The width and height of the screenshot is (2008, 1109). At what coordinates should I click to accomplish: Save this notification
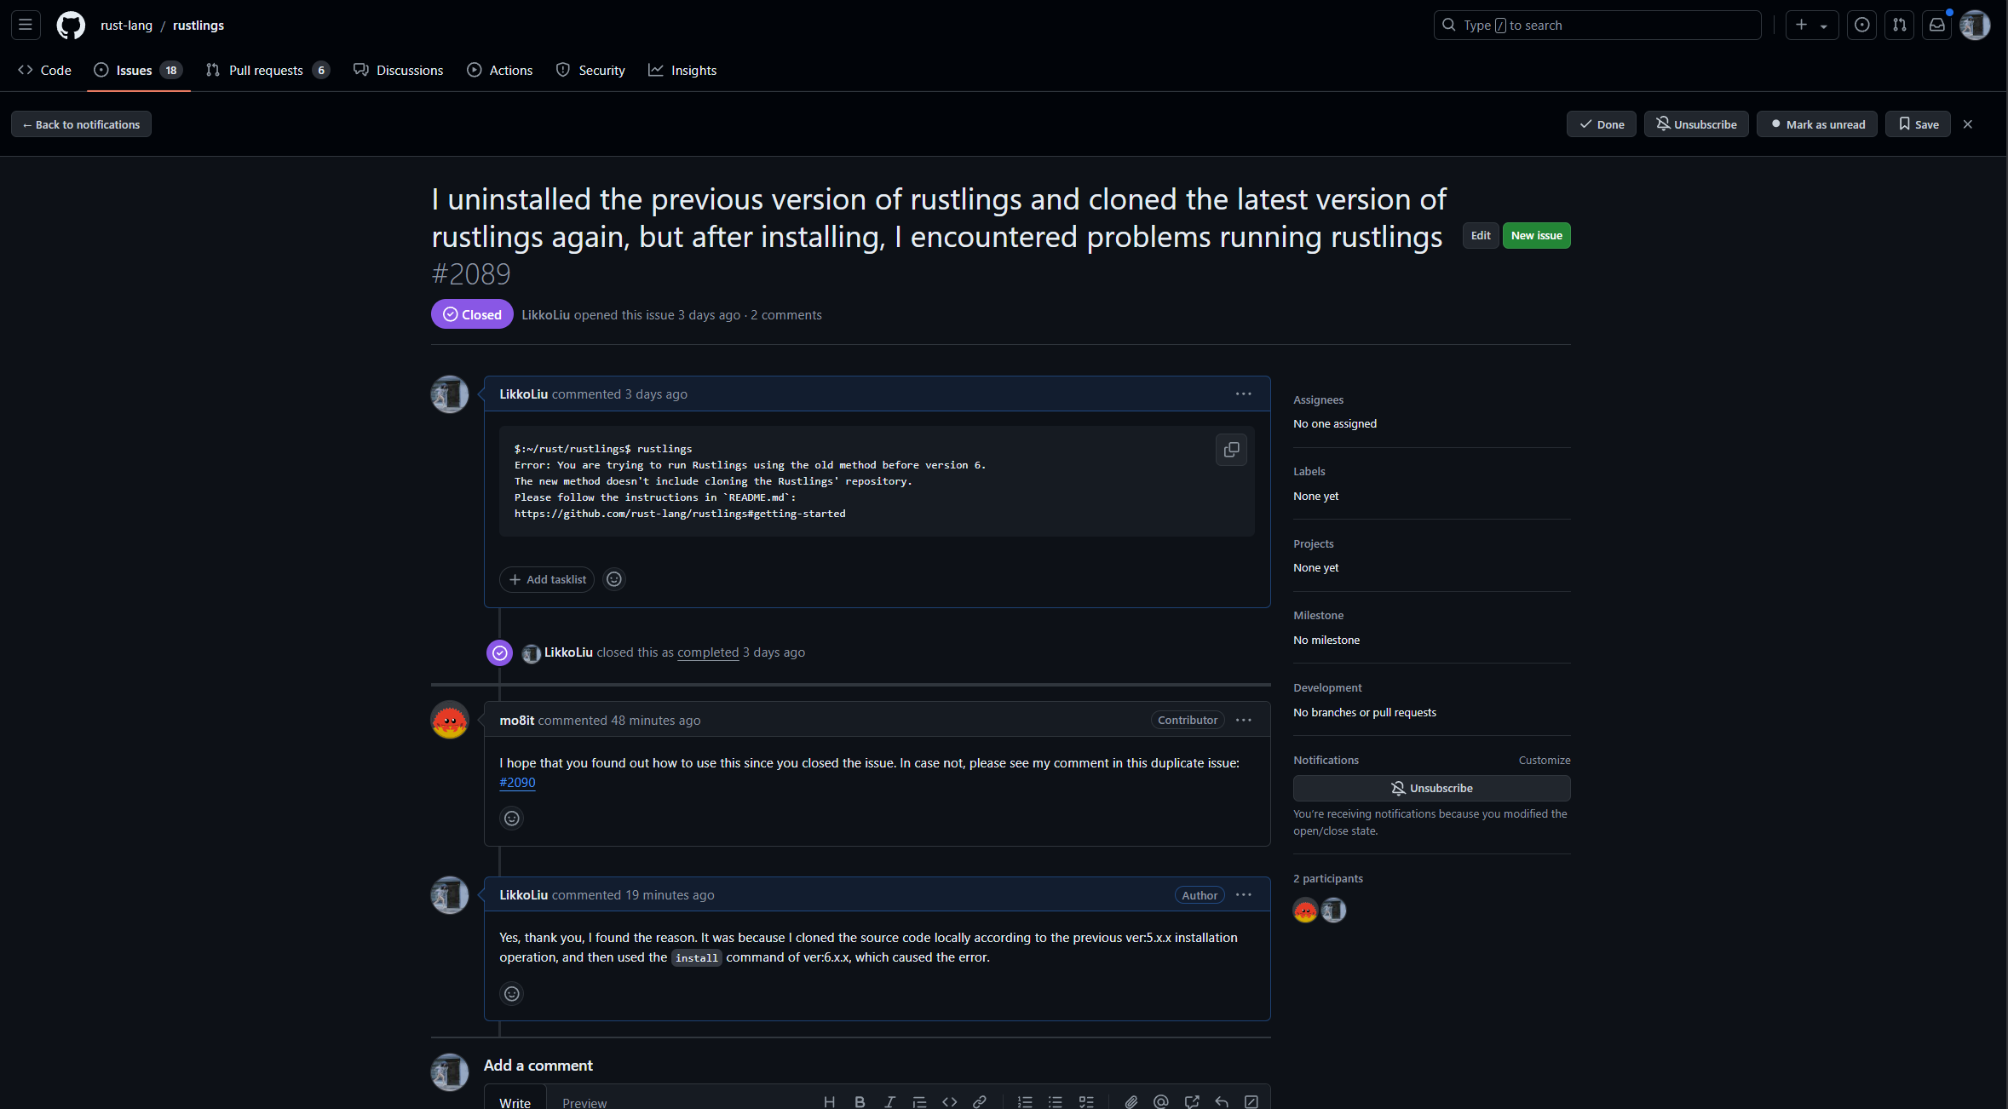(1918, 124)
